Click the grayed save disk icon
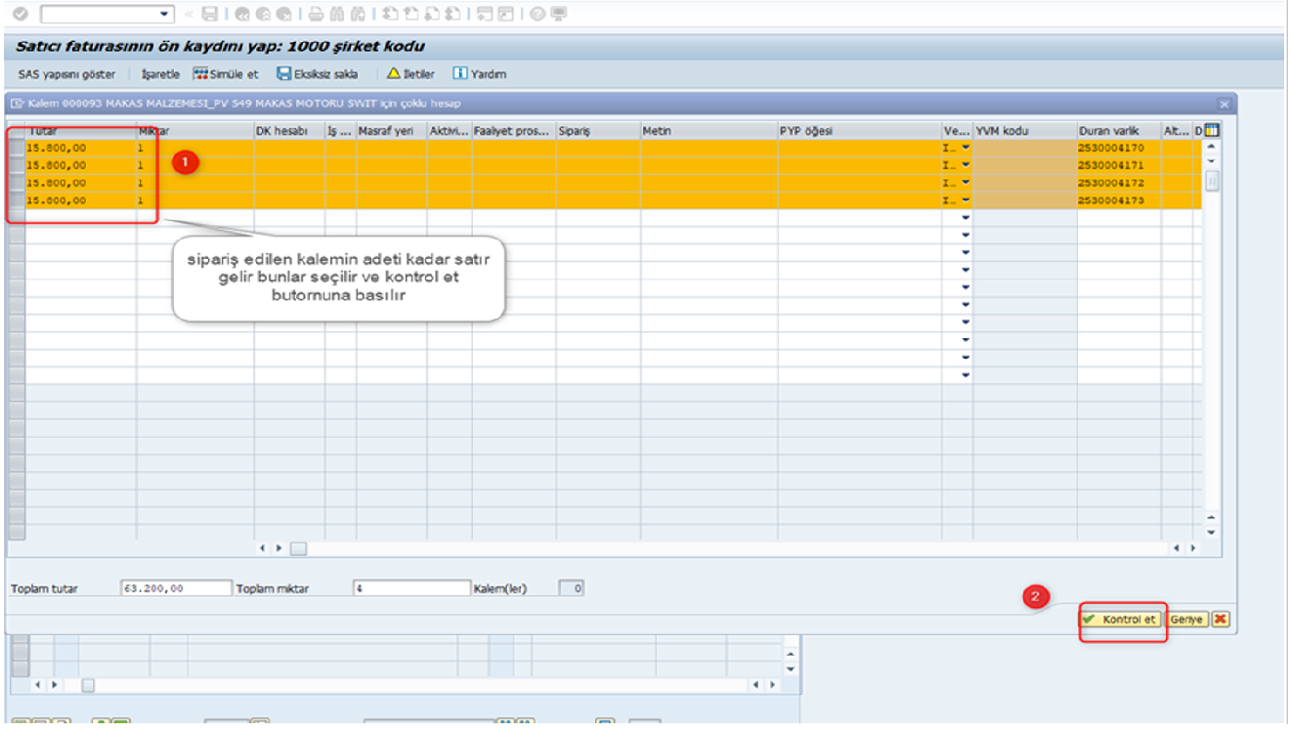This screenshot has width=1291, height=734. click(x=209, y=15)
